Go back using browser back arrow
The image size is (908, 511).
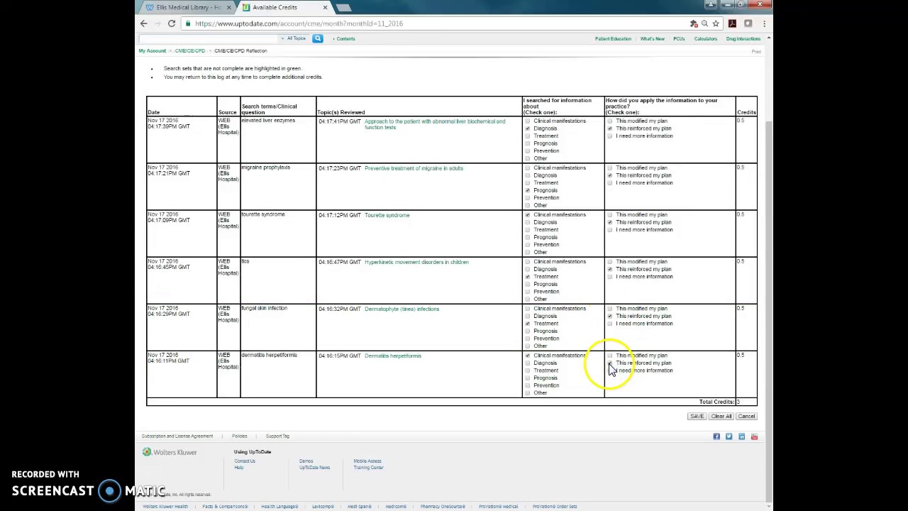point(144,23)
